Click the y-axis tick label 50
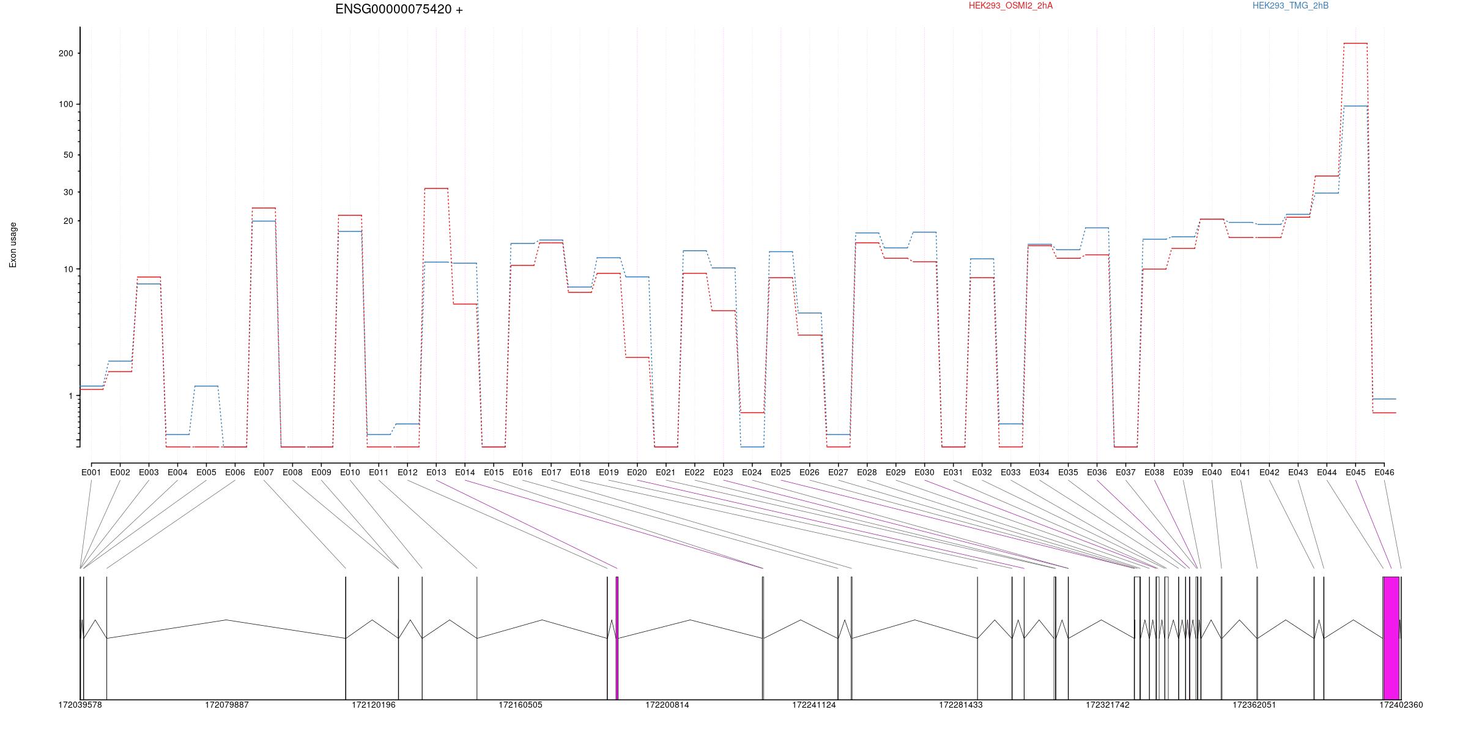This screenshot has width=1468, height=734. pos(68,155)
